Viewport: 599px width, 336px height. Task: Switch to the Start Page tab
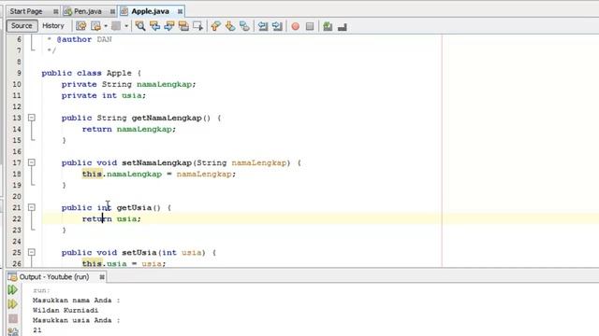[x=26, y=11]
